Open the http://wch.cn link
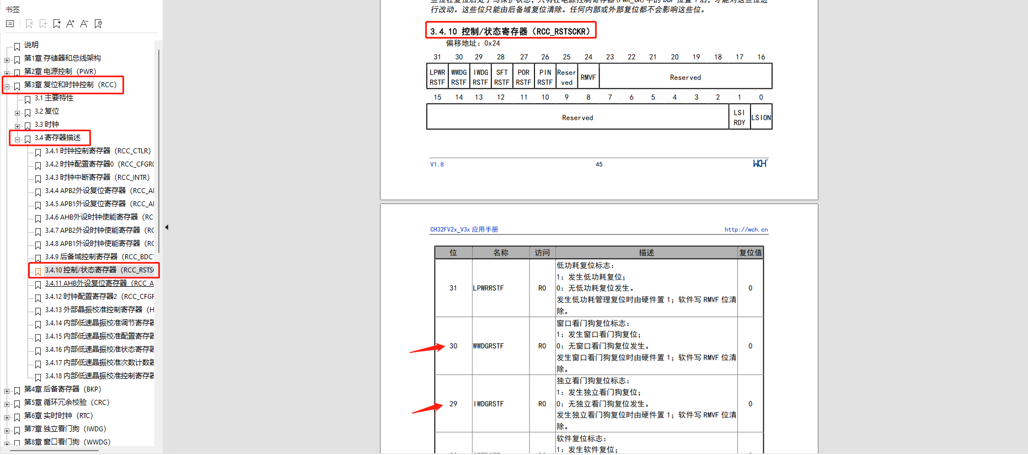 coord(746,229)
